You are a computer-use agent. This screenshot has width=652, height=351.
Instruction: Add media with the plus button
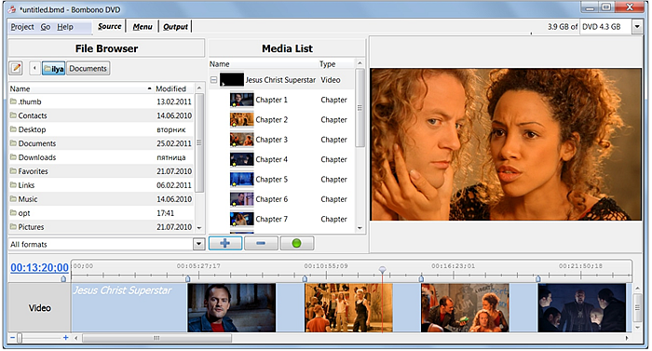[225, 243]
